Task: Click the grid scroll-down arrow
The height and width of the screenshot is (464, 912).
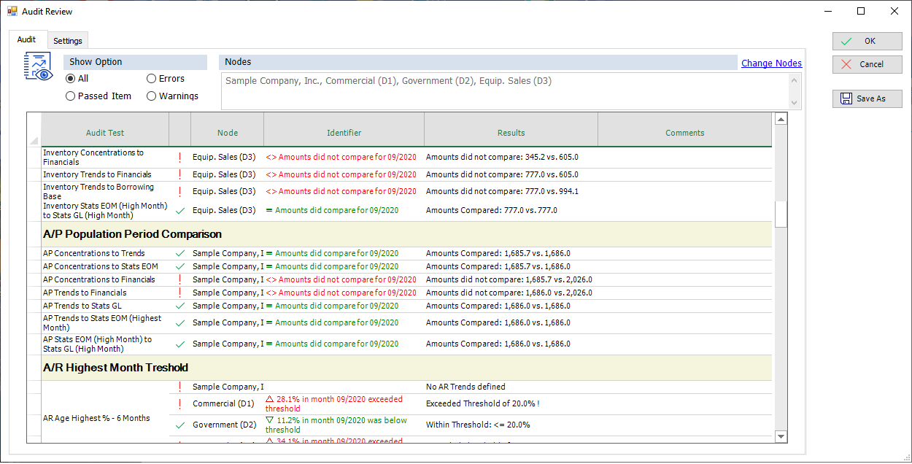Action: 781,436
